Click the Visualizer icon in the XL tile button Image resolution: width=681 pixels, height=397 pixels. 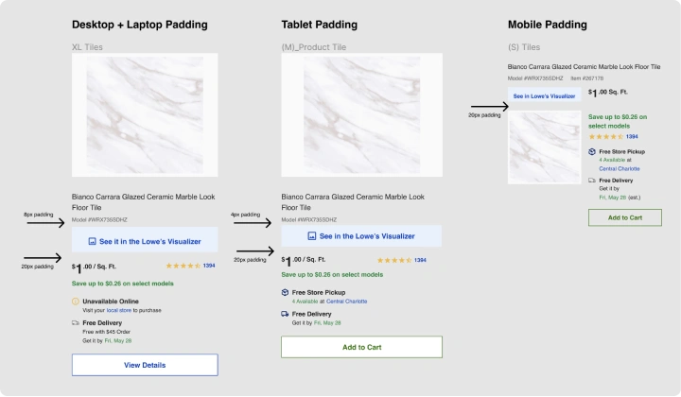click(93, 242)
